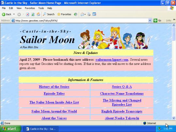Print the page with the printer icon

(x=89, y=14)
